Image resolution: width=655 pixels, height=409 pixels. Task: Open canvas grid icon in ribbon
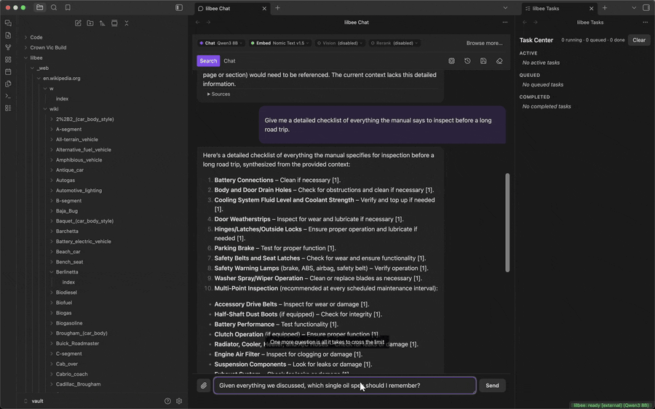(8, 60)
